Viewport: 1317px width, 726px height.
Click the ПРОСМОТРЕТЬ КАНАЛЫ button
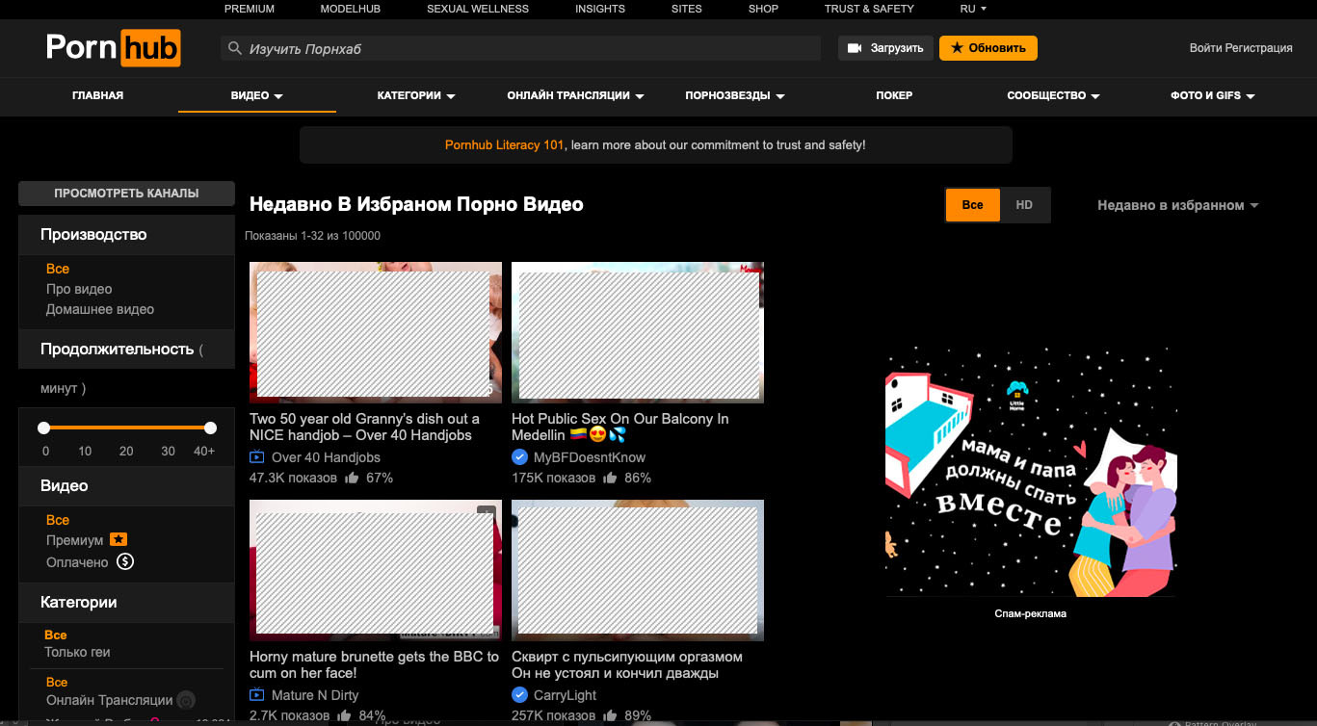click(126, 193)
